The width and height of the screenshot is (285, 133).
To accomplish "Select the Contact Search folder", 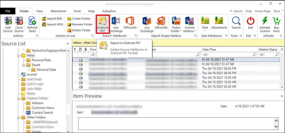I will click(x=42, y=113).
